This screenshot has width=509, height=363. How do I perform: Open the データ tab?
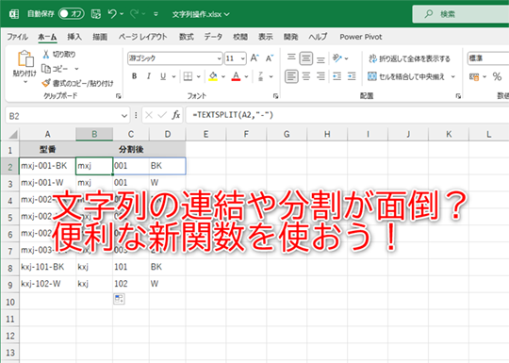pyautogui.click(x=213, y=37)
